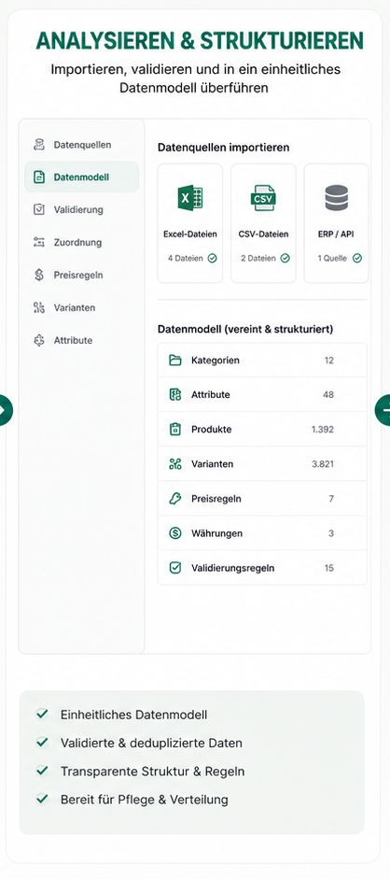
Task: Click the Preisregeln dollar icon
Action: (x=38, y=275)
